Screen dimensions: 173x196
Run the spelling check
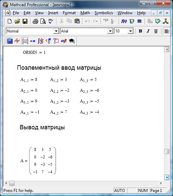pyautogui.click(x=51, y=21)
